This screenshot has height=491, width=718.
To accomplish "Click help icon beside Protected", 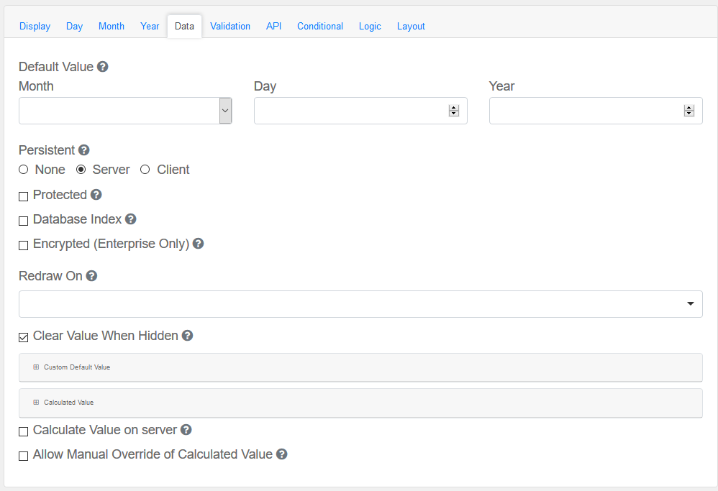I will 96,195.
